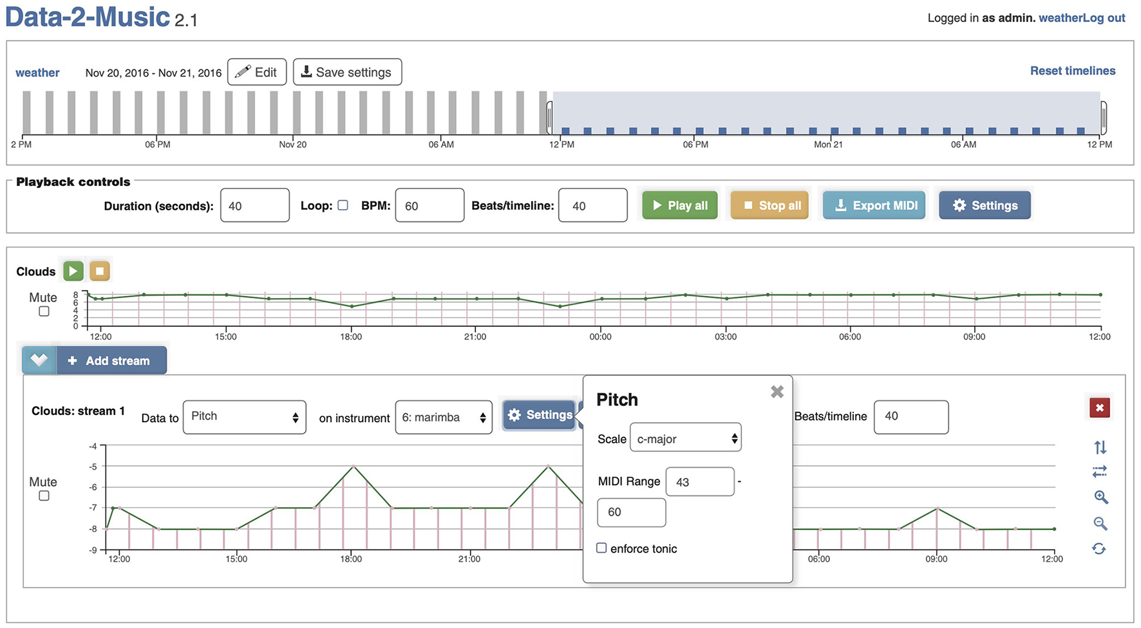Zoom out on the stream graph

click(1100, 524)
